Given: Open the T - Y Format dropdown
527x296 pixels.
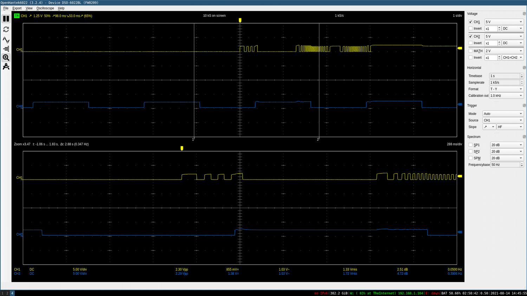Looking at the screenshot, I should click(506, 89).
